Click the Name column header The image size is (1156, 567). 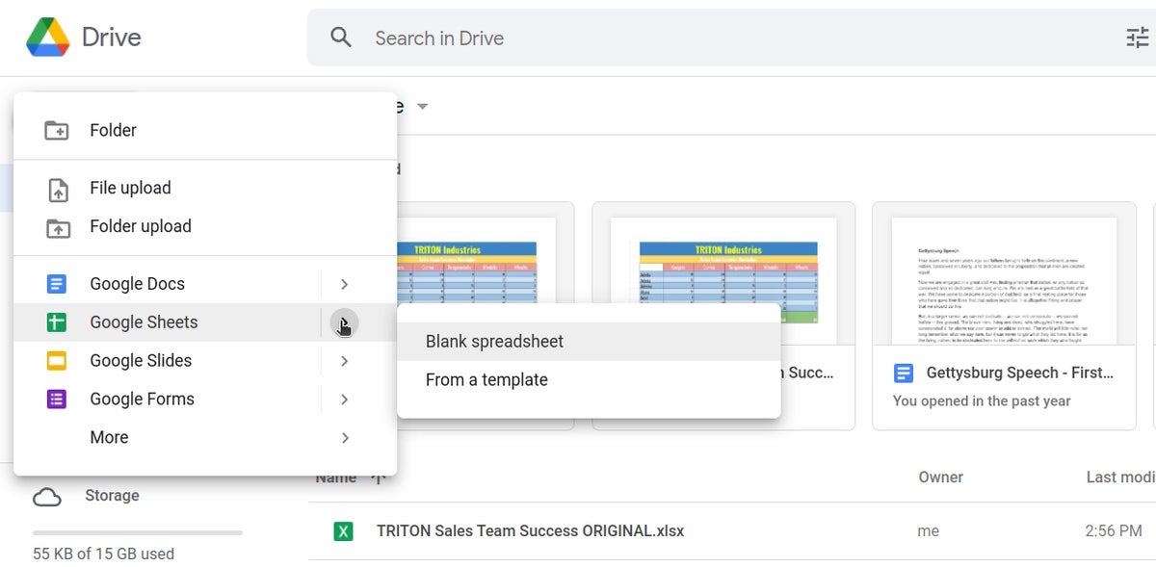coord(336,477)
